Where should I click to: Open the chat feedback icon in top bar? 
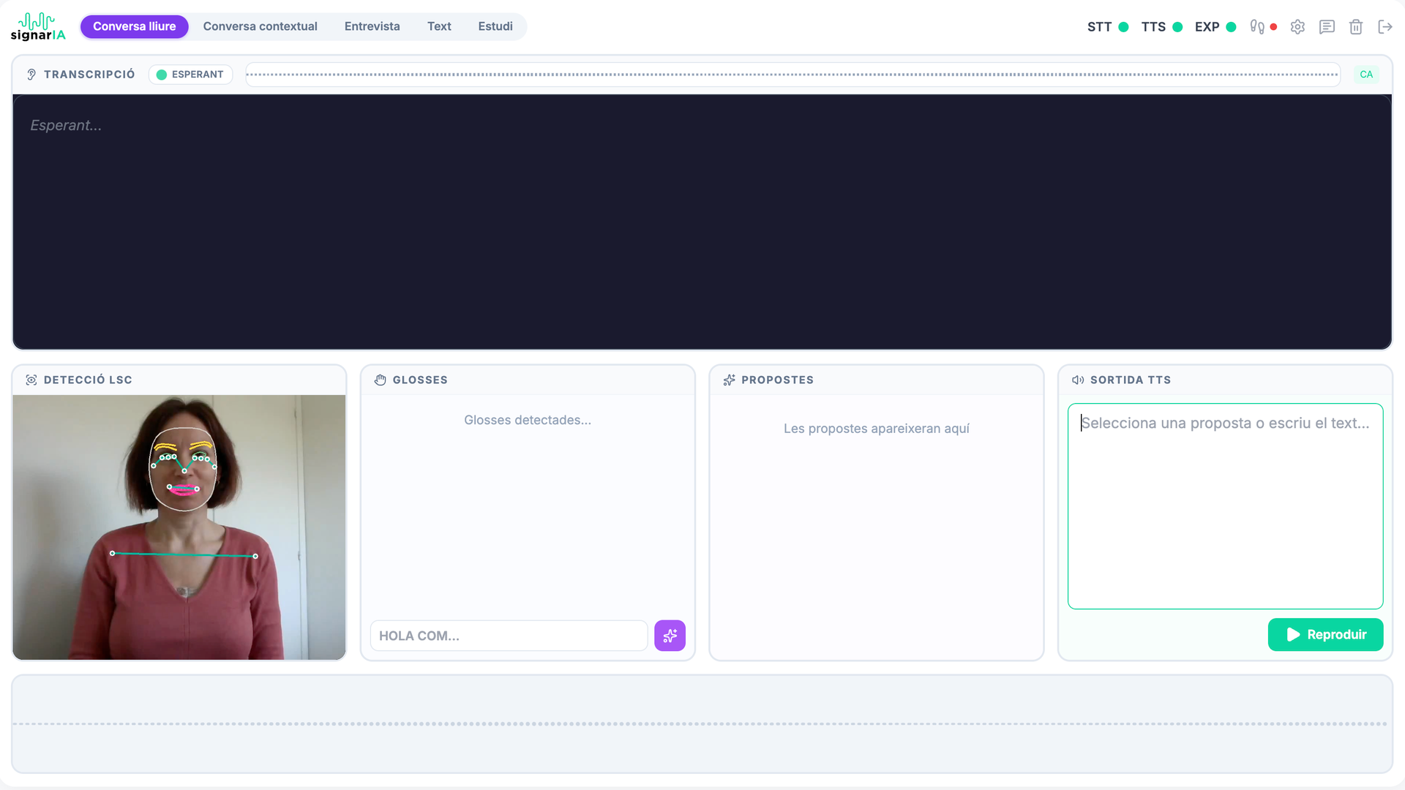1327,26
